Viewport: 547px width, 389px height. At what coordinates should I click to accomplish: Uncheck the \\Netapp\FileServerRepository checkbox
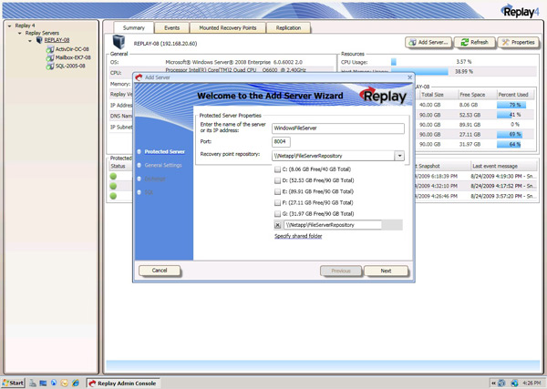pos(278,224)
